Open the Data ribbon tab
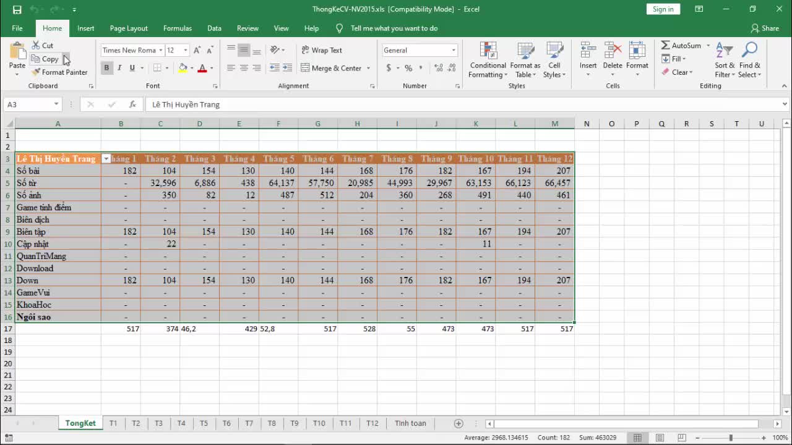 214,28
